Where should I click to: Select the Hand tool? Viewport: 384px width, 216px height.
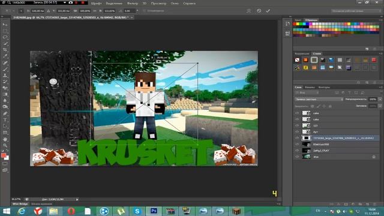(x=5, y=139)
